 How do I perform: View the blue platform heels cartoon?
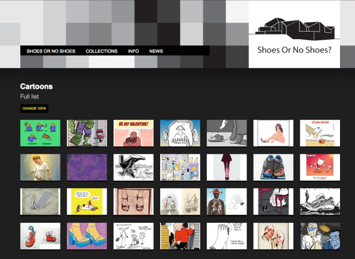pyautogui.click(x=87, y=236)
